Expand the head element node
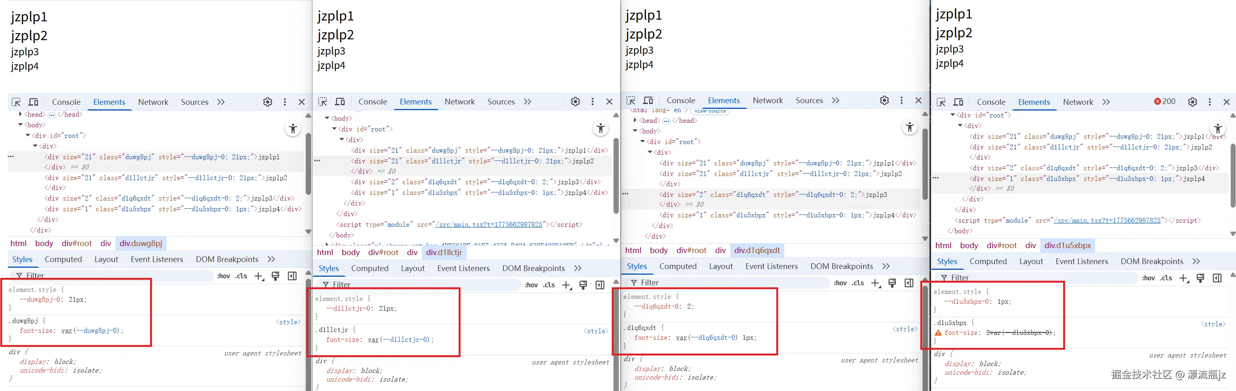 [20, 114]
